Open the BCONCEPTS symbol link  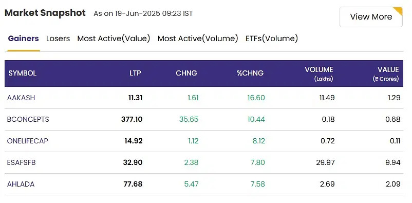pyautogui.click(x=28, y=119)
